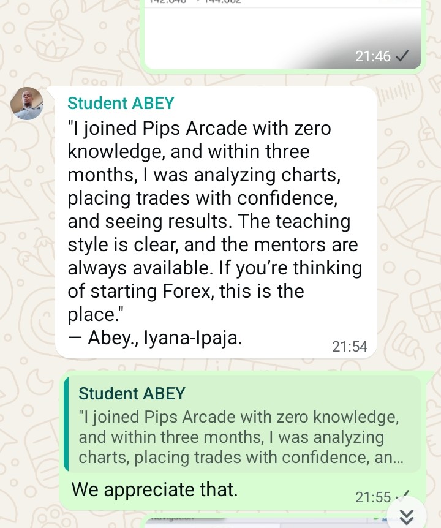The height and width of the screenshot is (528, 441).
Task: Tap the 21:46 timestamp on the image message
Action: [x=373, y=56]
